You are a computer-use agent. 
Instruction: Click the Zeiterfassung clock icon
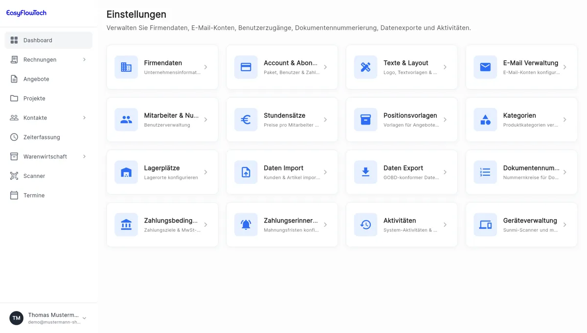pos(15,137)
